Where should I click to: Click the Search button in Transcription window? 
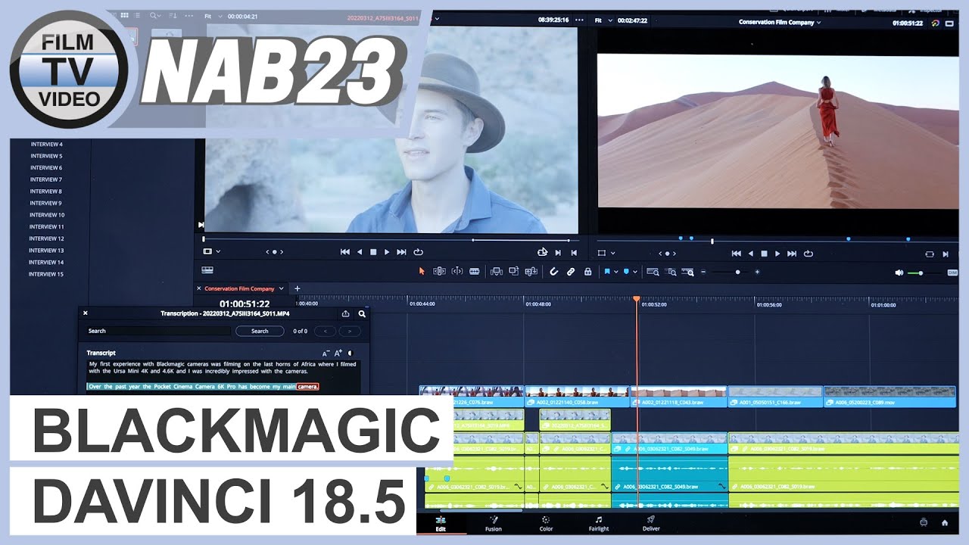pos(260,331)
